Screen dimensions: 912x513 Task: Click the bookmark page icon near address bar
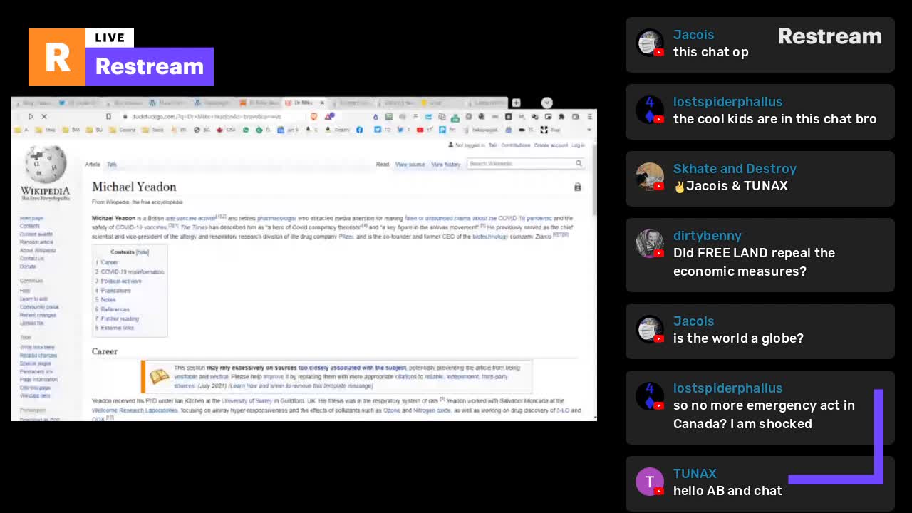[108, 116]
